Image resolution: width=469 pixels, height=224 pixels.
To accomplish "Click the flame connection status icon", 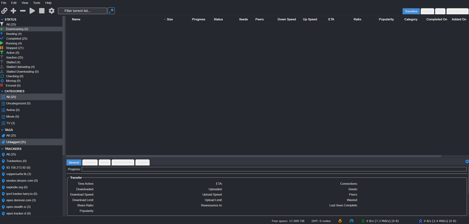I will [340, 221].
